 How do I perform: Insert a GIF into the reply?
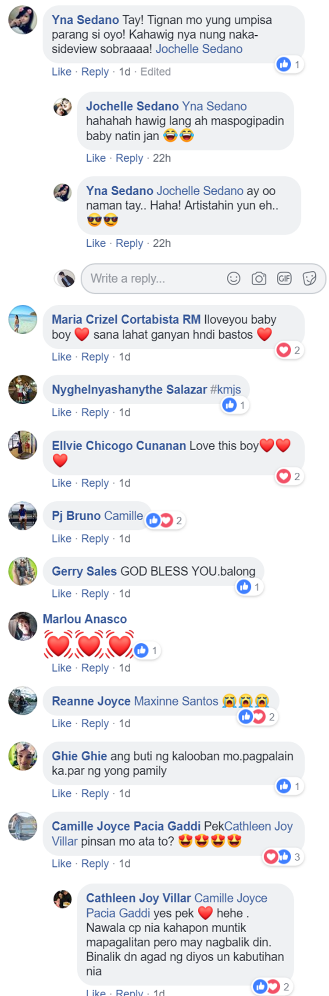(284, 278)
